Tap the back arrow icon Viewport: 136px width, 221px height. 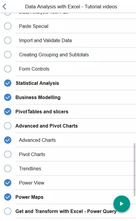pos(4,7)
